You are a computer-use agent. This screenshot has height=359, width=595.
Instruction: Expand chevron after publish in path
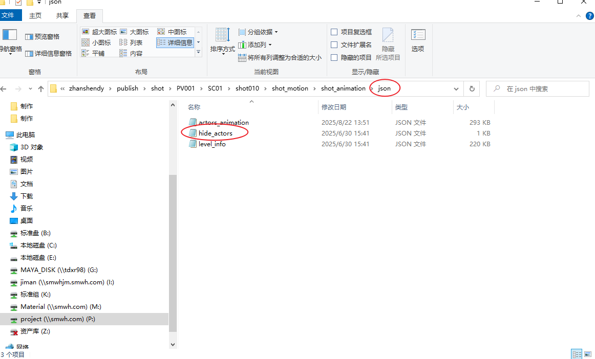[144, 88]
